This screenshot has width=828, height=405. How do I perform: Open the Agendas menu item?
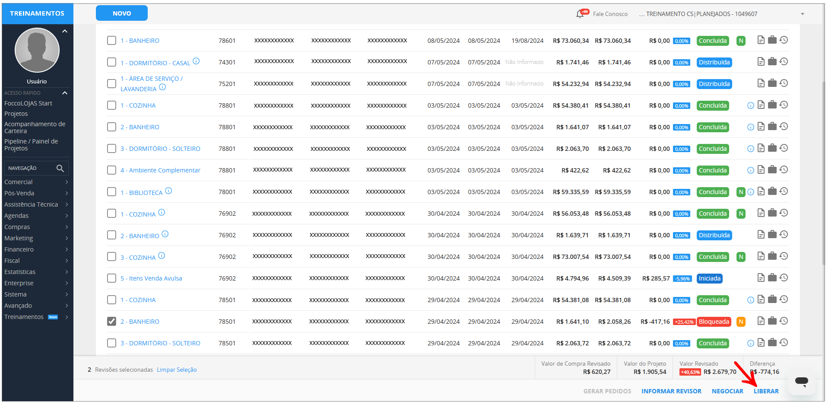click(16, 216)
